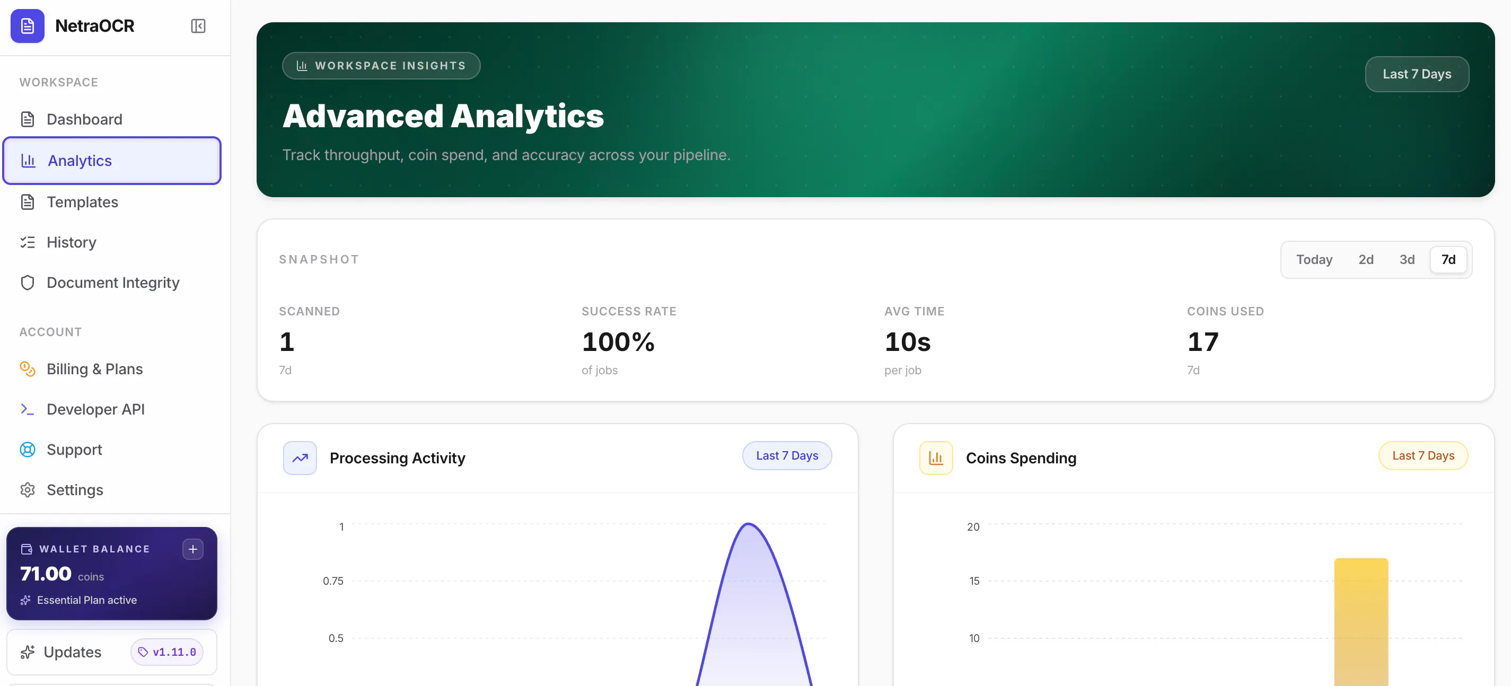The height and width of the screenshot is (686, 1511).
Task: Open the Templates page
Action: tap(112, 201)
